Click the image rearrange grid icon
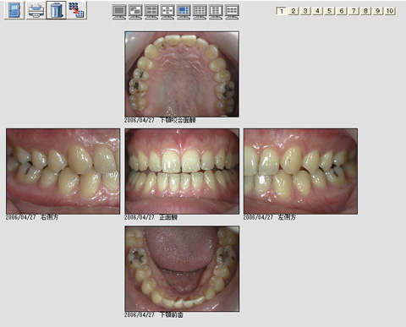The width and height of the screenshot is (406, 327). tap(77, 10)
